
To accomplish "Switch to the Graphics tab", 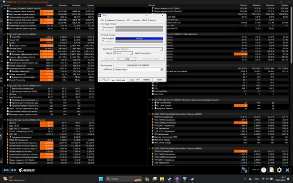I will click(137, 20).
